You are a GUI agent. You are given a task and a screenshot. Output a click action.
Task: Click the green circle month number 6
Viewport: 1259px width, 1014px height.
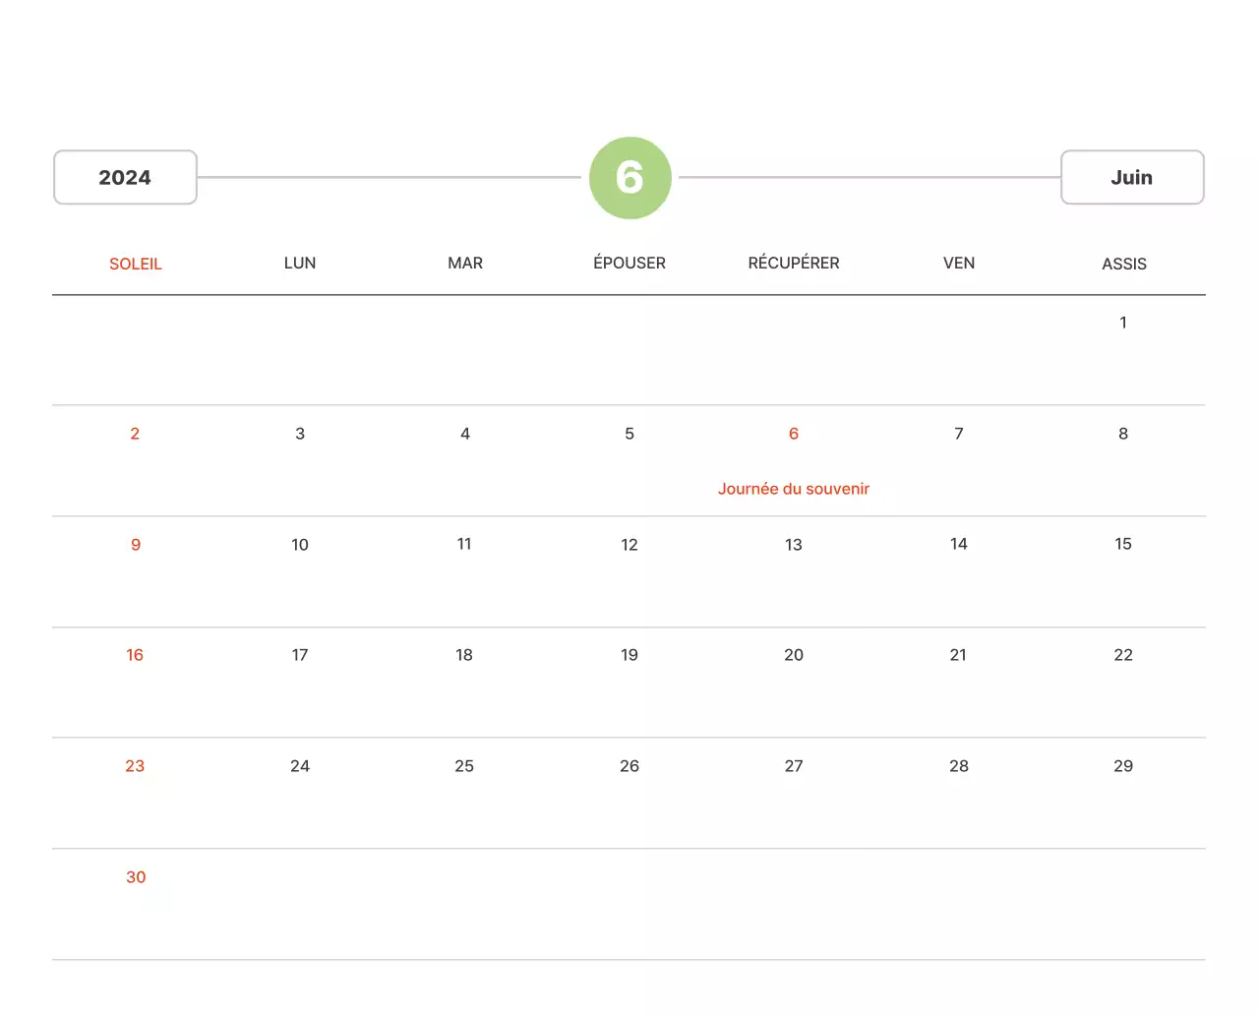629,178
